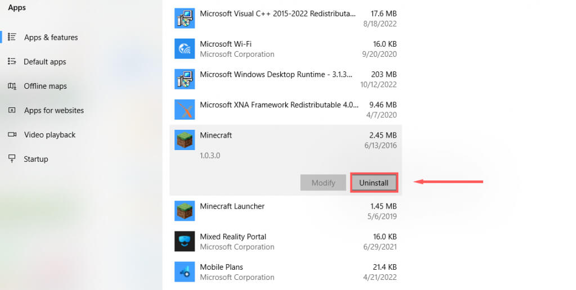The image size is (576, 290).
Task: Click the Windows Desktop Runtime installer icon
Action: pyautogui.click(x=184, y=79)
